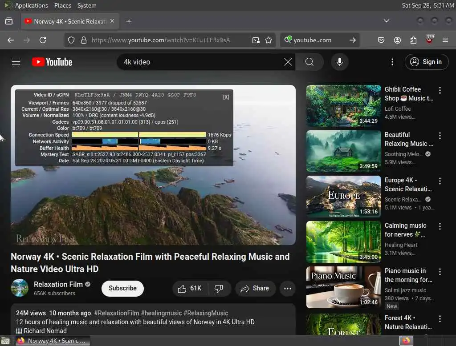Run search with the magnifier button

309,62
